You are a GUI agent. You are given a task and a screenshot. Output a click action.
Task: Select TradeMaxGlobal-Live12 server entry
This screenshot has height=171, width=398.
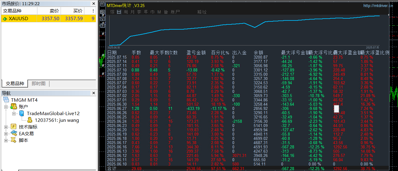point(53,113)
